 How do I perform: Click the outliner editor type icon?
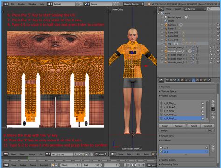coord(161,9)
